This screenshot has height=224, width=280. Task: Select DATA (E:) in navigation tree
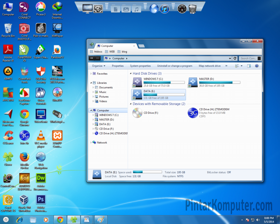105,124
